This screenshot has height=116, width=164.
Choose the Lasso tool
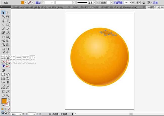point(8,16)
